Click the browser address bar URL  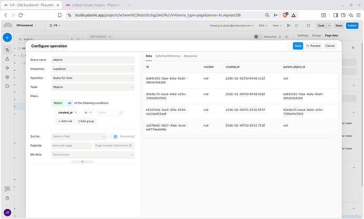(x=157, y=15)
